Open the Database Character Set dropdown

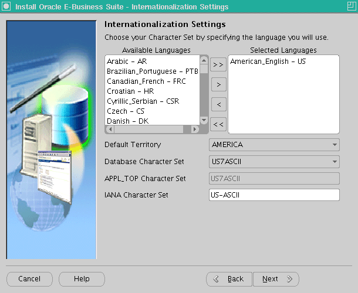[x=274, y=162]
